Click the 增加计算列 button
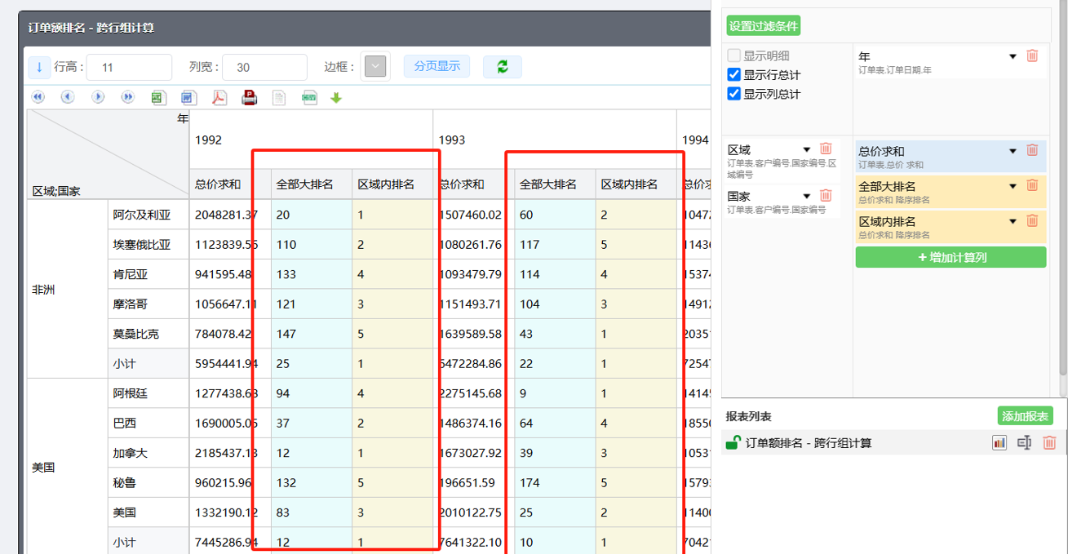This screenshot has height=559, width=1068. click(x=951, y=258)
